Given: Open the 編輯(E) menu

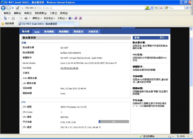Looking at the screenshot, I should tap(17, 13).
